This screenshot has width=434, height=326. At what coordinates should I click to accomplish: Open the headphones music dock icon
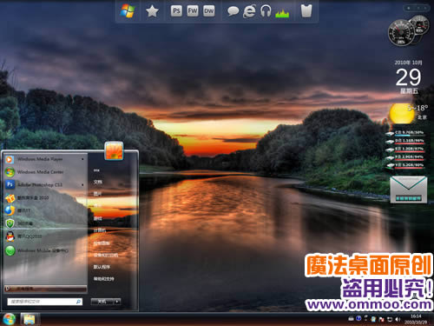coord(266,11)
